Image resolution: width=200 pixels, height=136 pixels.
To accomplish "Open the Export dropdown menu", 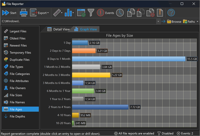I will pos(39,13).
